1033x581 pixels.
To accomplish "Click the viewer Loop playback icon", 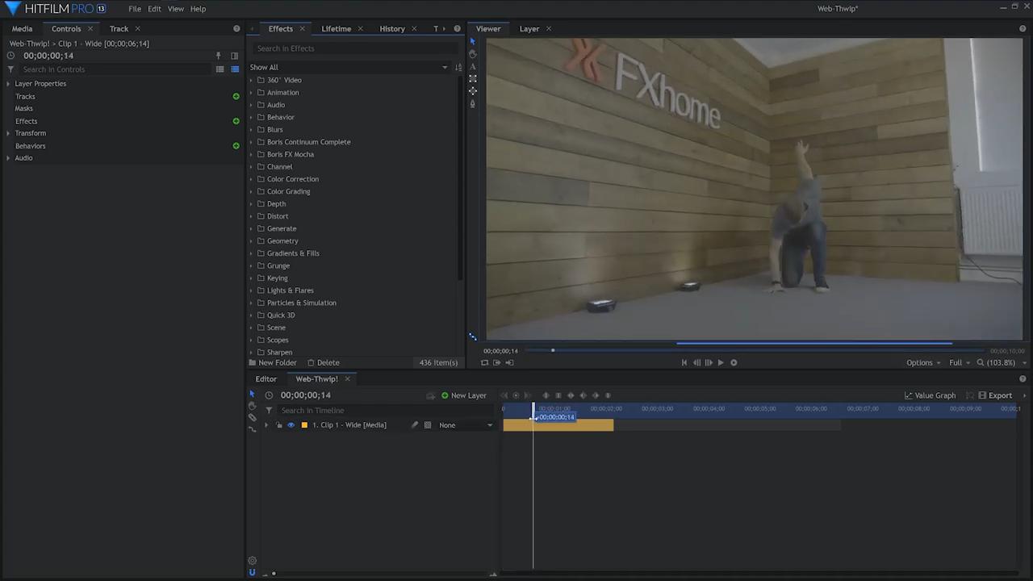I will [x=484, y=362].
